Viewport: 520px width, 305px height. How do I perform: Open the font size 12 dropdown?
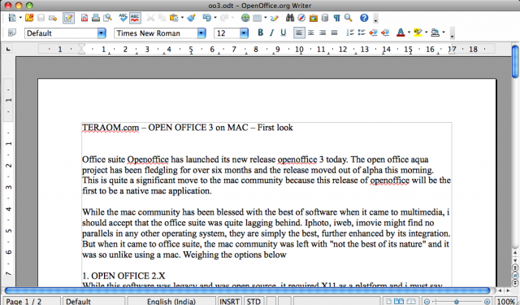click(x=244, y=33)
